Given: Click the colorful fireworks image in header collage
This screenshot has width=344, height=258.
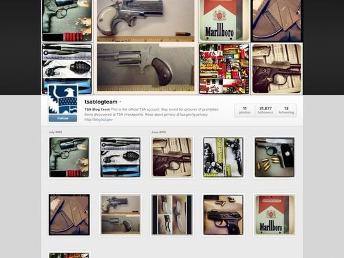Looking at the screenshot, I should click(x=224, y=69).
